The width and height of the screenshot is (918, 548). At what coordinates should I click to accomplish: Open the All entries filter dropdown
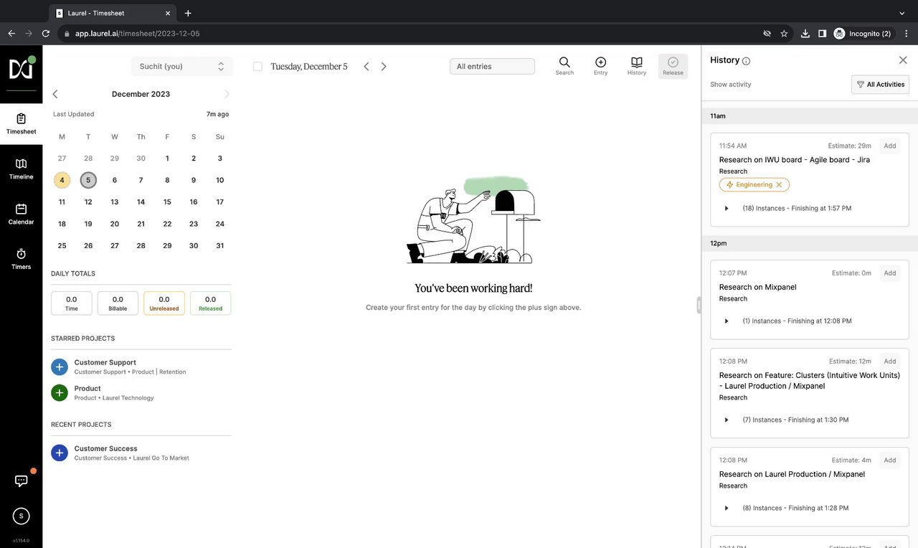[x=492, y=66]
